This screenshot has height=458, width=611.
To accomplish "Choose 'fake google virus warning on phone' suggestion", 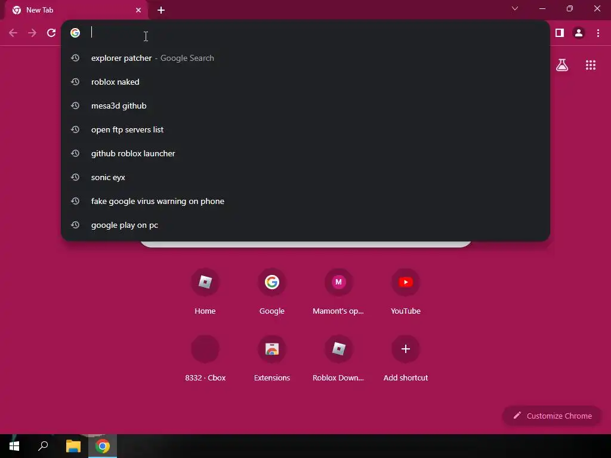I will 305,202.
